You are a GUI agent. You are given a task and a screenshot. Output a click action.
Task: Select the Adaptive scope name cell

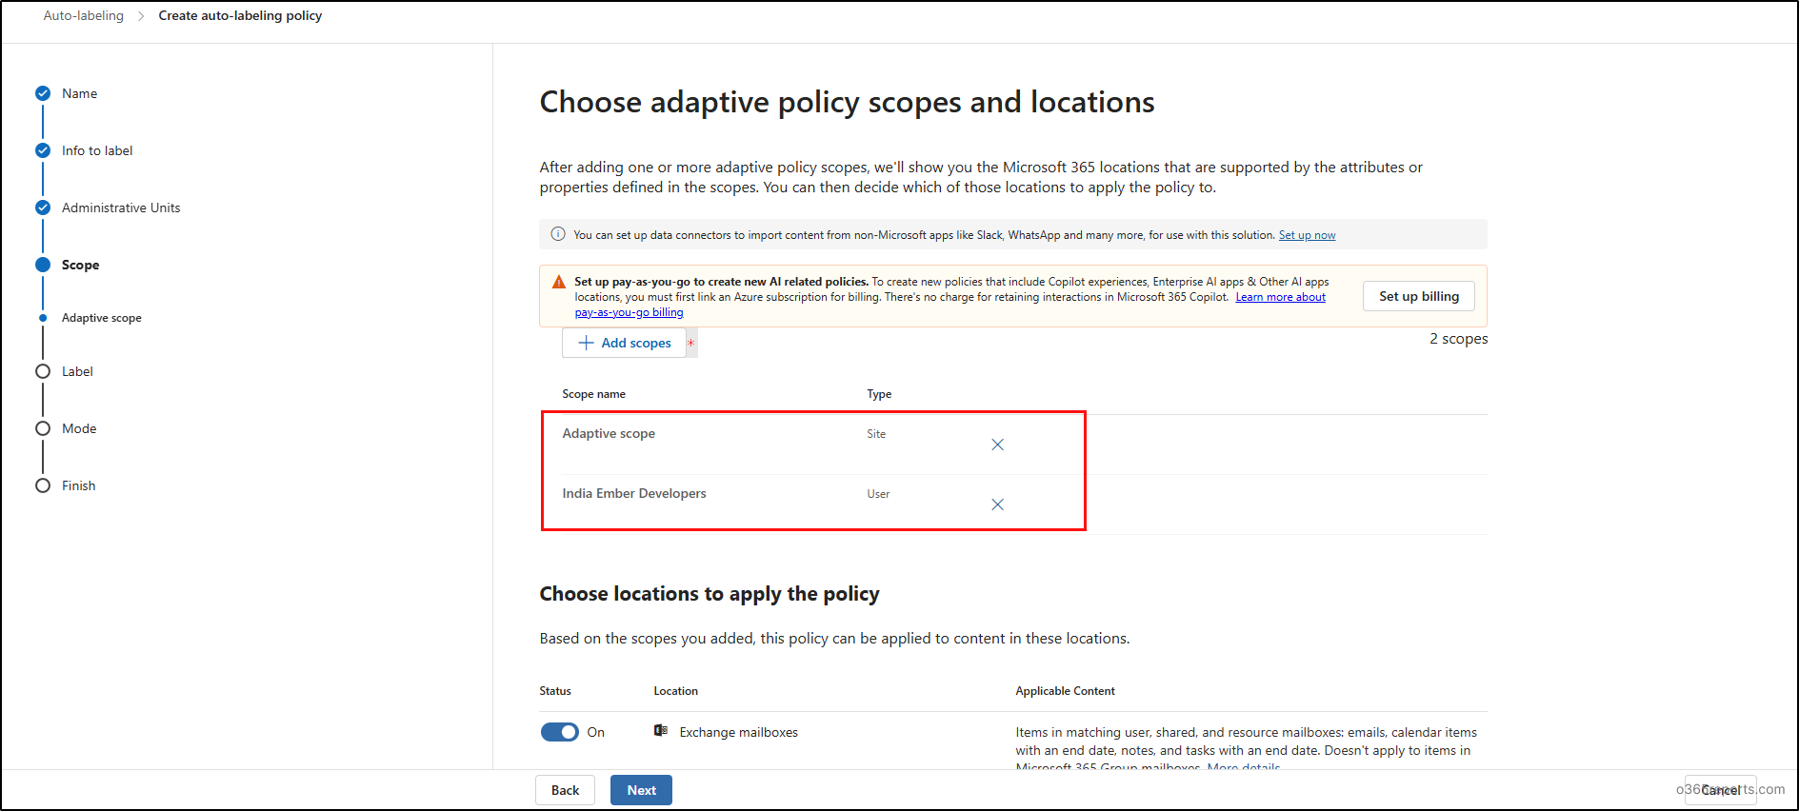[x=609, y=433]
